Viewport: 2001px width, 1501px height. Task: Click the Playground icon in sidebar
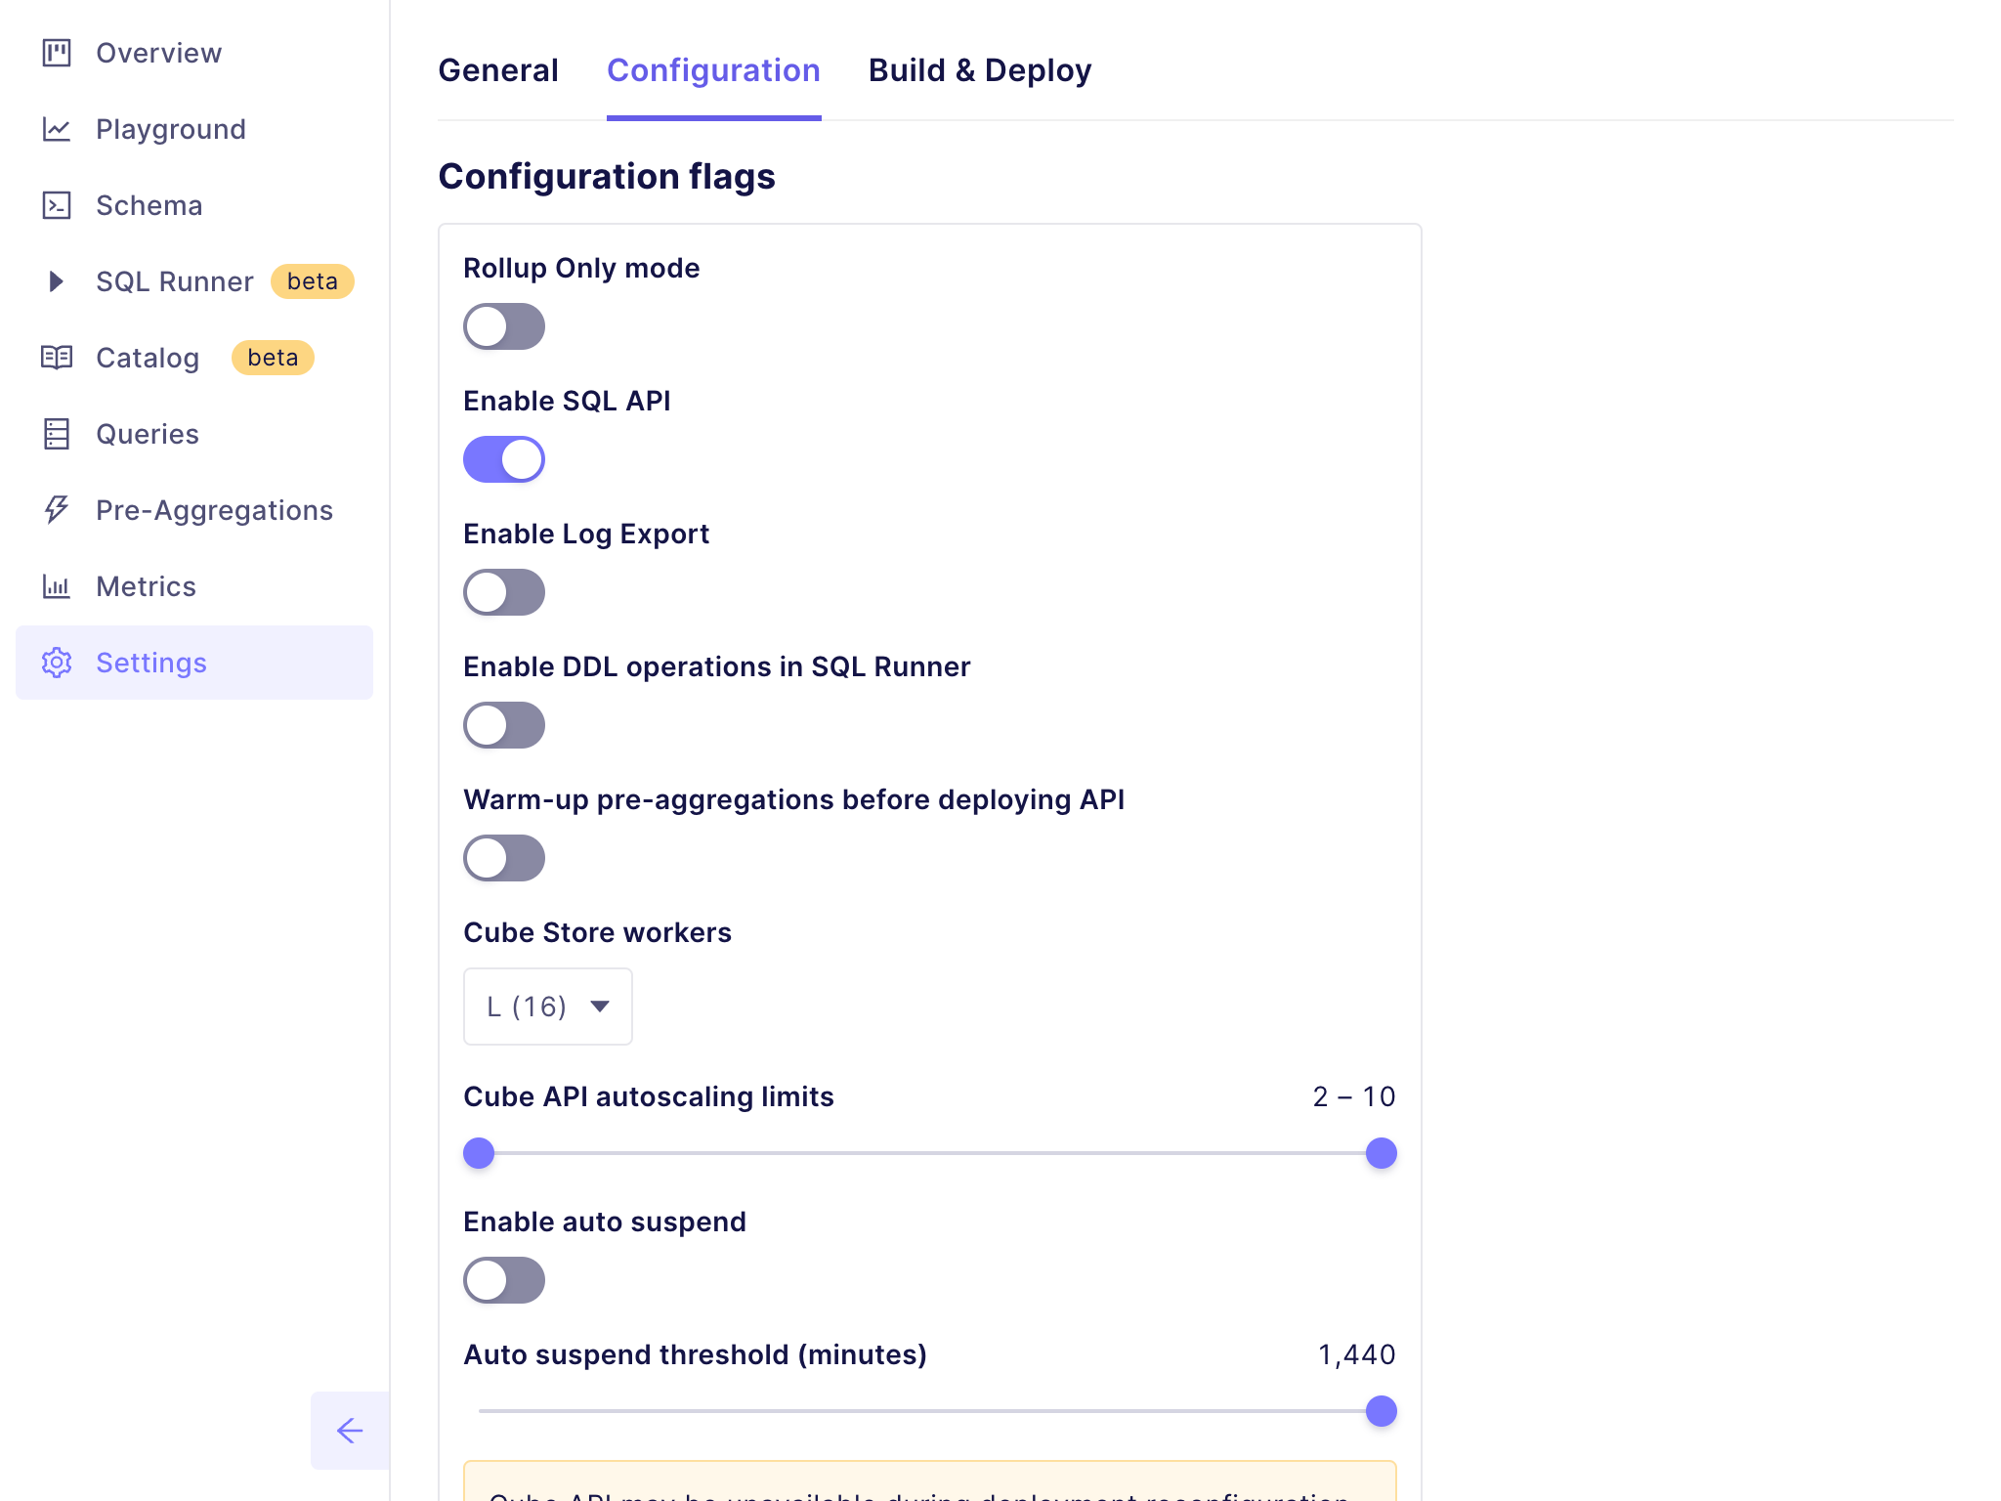point(59,129)
